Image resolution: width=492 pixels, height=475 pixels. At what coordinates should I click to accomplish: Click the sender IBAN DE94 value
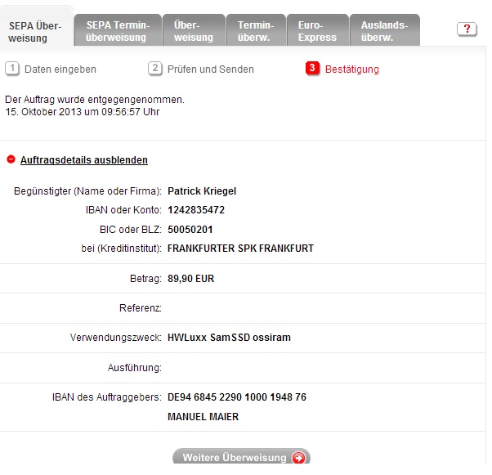(236, 397)
